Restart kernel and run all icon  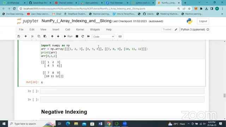88,36
